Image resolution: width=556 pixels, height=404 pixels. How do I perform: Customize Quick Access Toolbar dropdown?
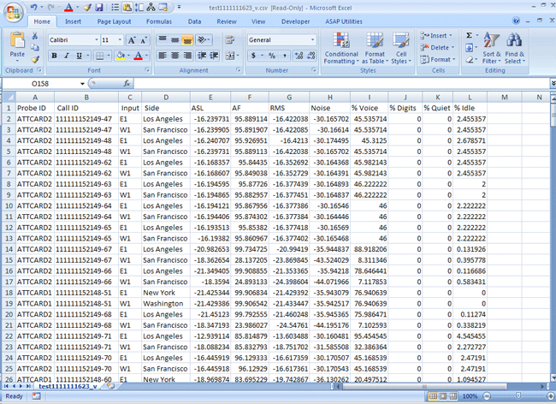tap(179, 7)
